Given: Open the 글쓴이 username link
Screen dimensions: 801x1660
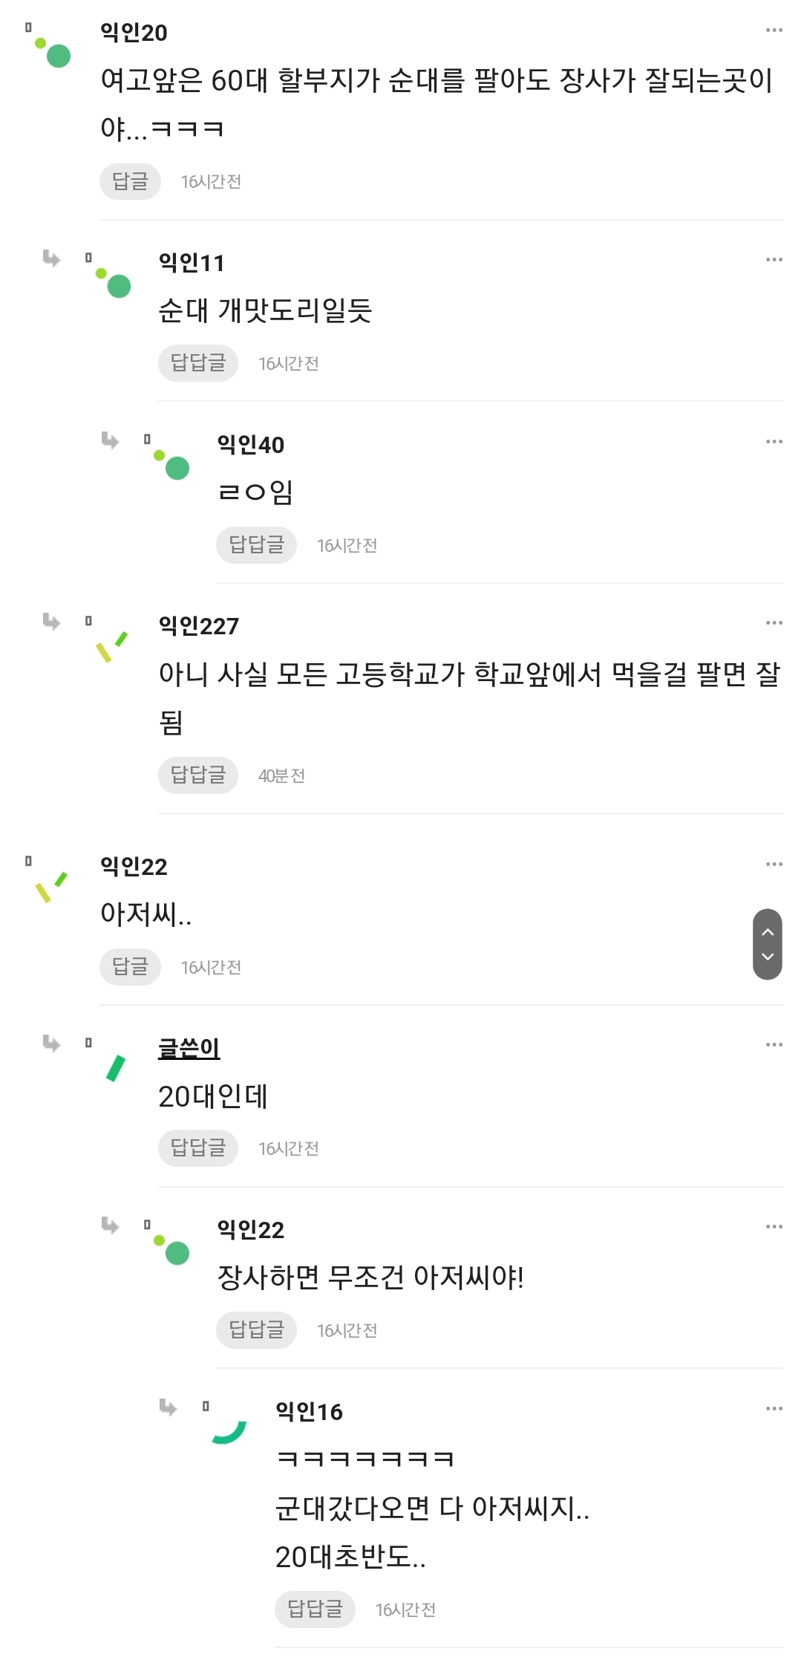Looking at the screenshot, I should pos(189,1048).
